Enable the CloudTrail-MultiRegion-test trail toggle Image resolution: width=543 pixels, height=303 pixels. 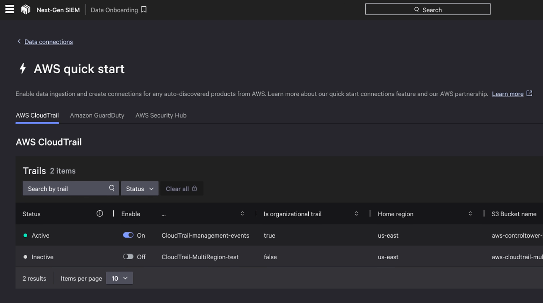(128, 257)
